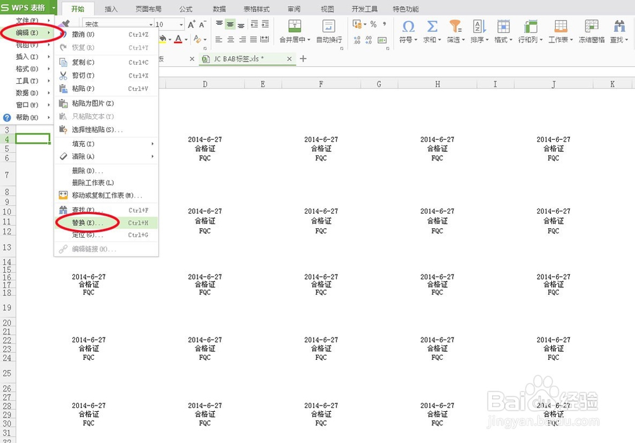Image resolution: width=635 pixels, height=443 pixels.
Task: Choose 选择性粘贴 (Paste Special) entry
Action: (106, 129)
